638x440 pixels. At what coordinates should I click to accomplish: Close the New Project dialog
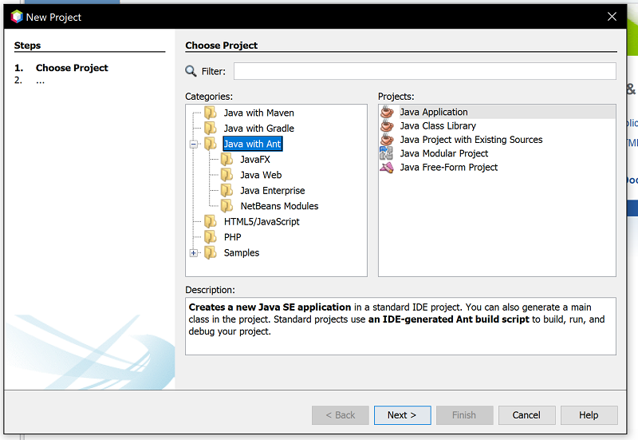coord(612,16)
